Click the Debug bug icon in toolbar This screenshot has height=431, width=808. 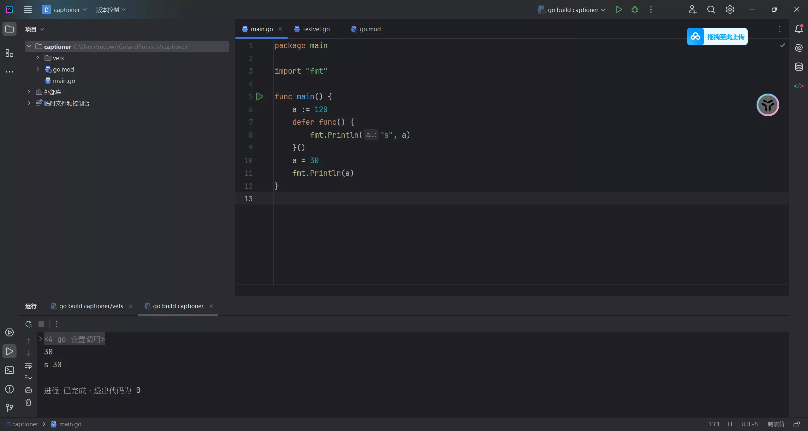(635, 9)
